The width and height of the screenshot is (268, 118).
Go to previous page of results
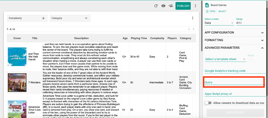pyautogui.click(x=189, y=29)
